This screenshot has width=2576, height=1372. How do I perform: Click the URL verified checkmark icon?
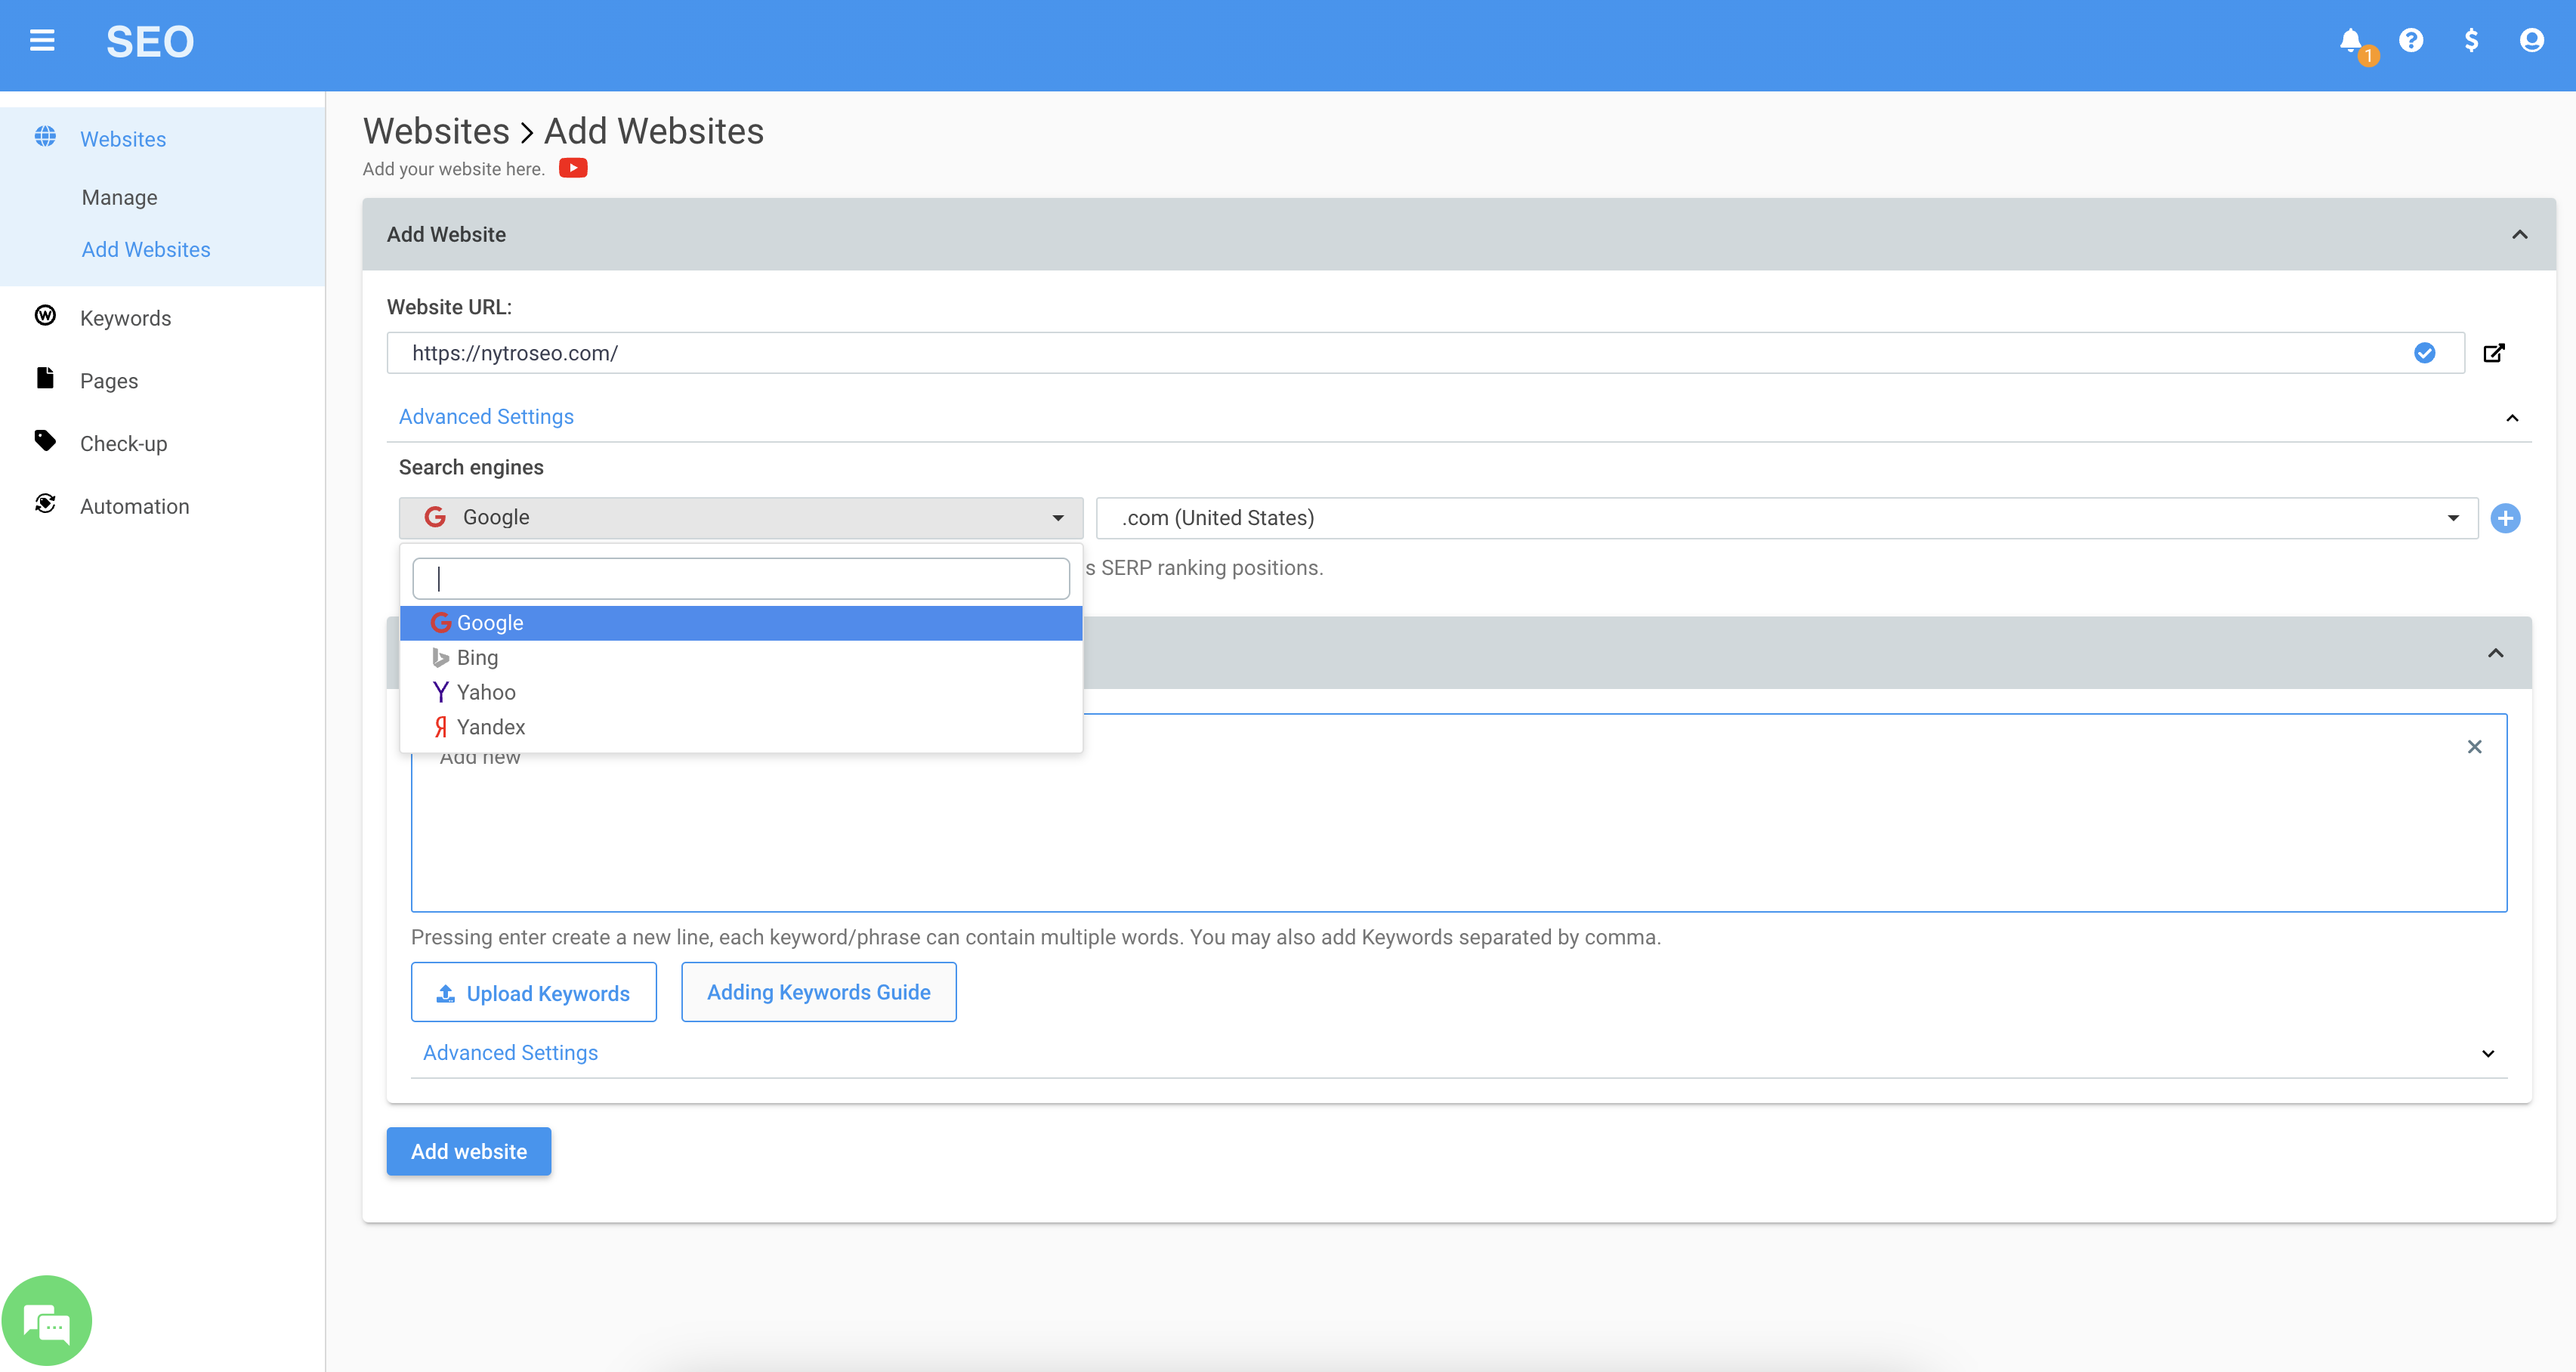(x=2425, y=353)
